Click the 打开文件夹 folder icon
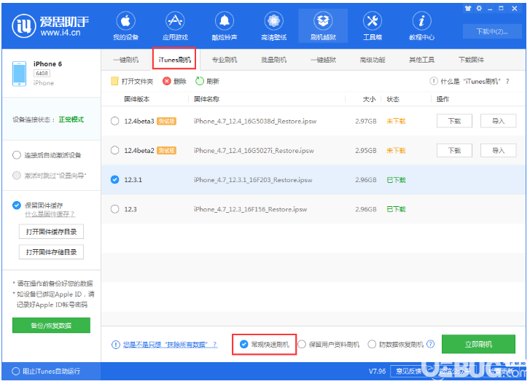The width and height of the screenshot is (530, 384). point(114,81)
